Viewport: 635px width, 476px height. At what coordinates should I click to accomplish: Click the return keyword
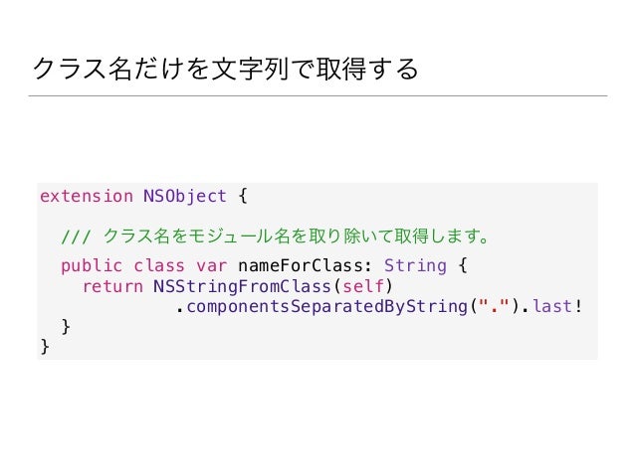(112, 287)
